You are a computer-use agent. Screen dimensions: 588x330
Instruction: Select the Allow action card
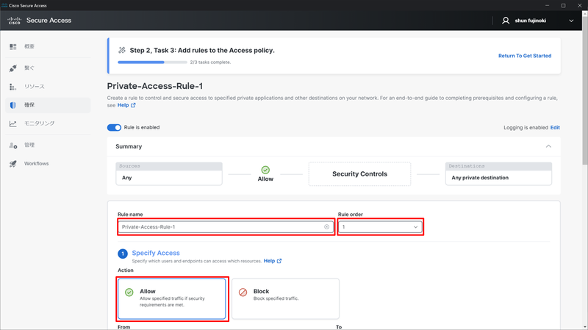click(x=172, y=299)
